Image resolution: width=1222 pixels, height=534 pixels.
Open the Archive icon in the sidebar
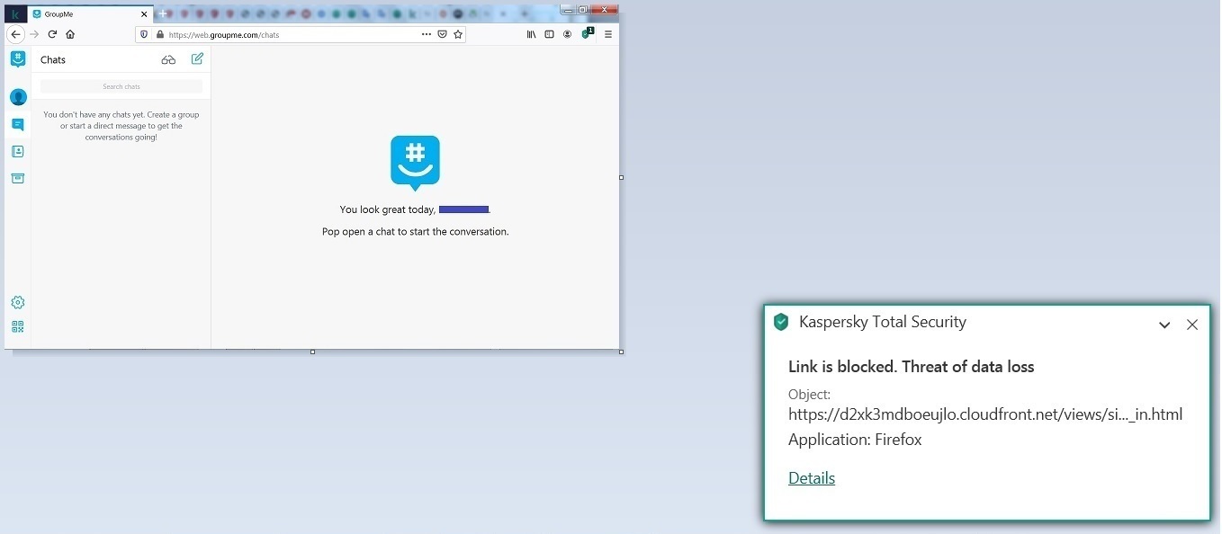click(18, 178)
